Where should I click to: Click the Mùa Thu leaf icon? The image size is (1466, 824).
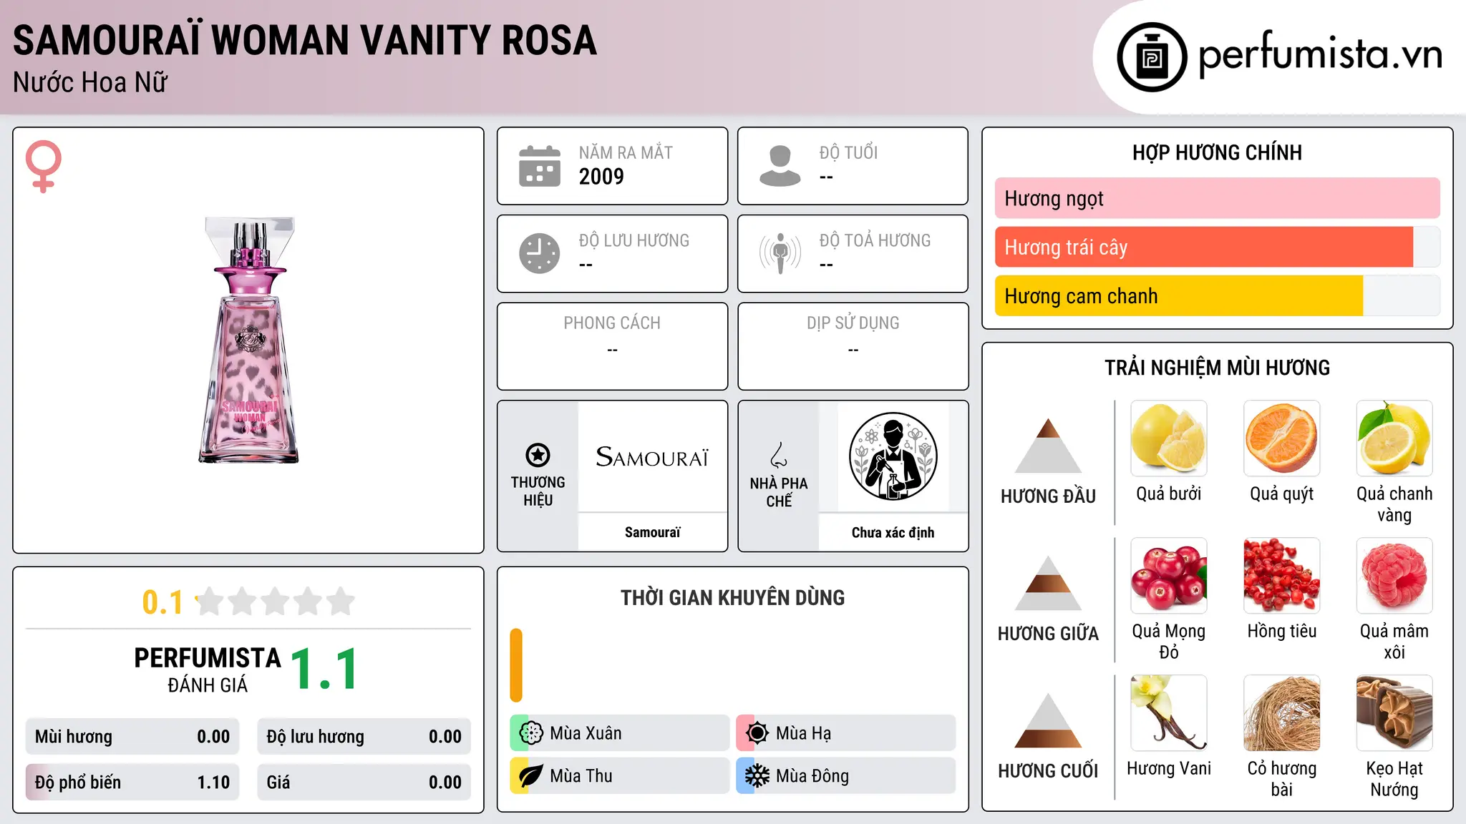pyautogui.click(x=531, y=776)
